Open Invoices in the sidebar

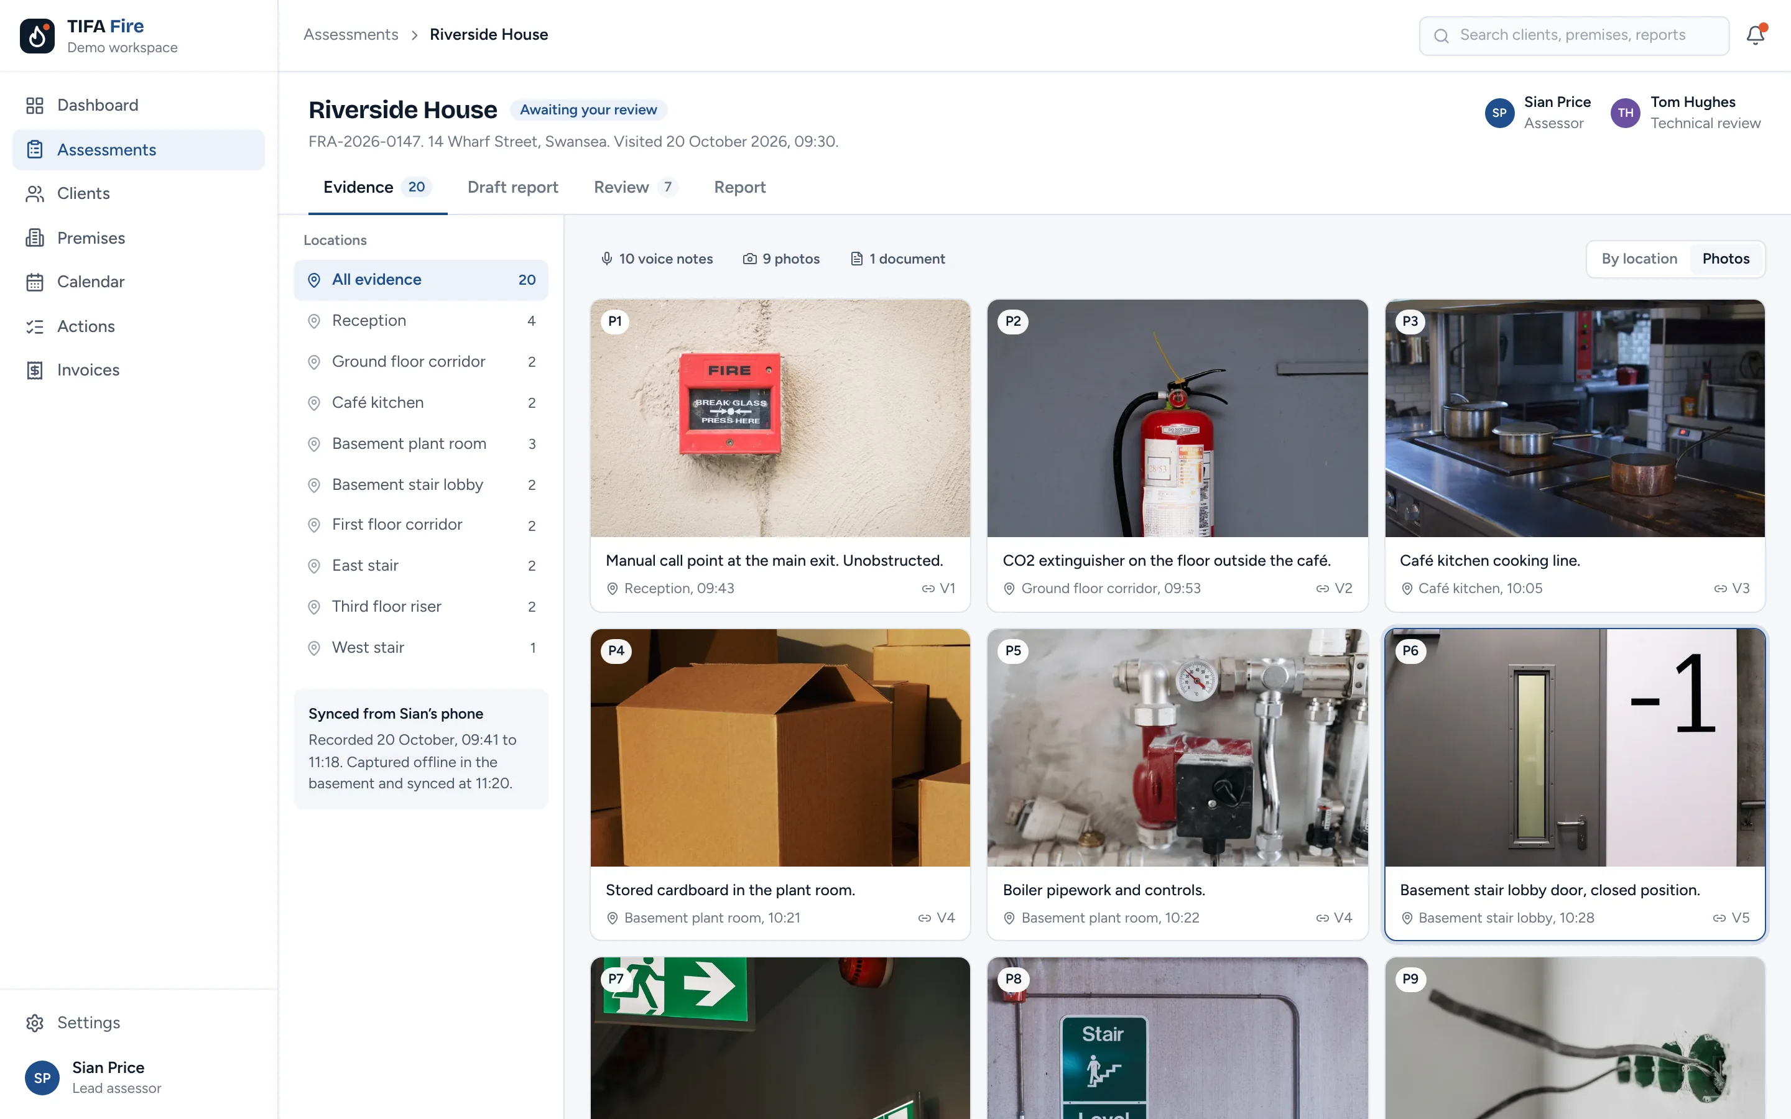[x=139, y=370]
